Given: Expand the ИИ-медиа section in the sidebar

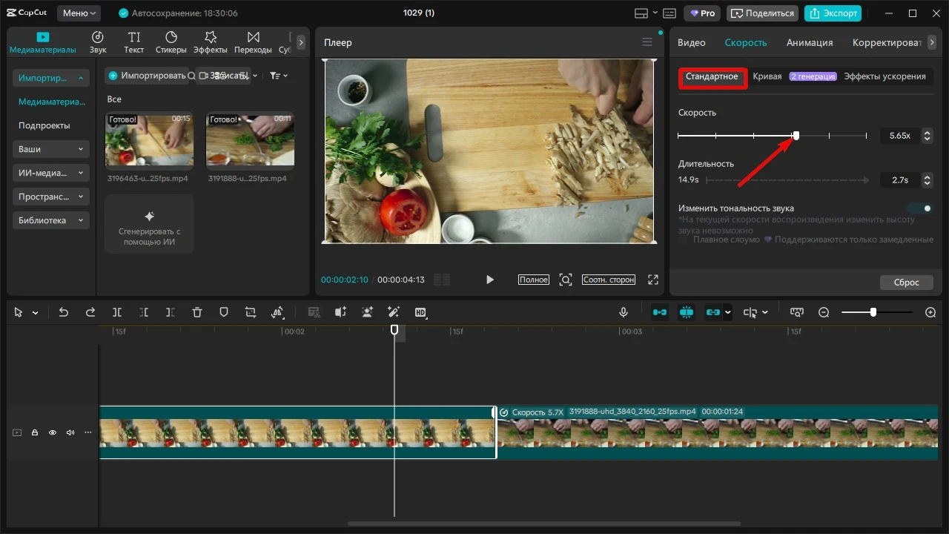Looking at the screenshot, I should pos(51,173).
